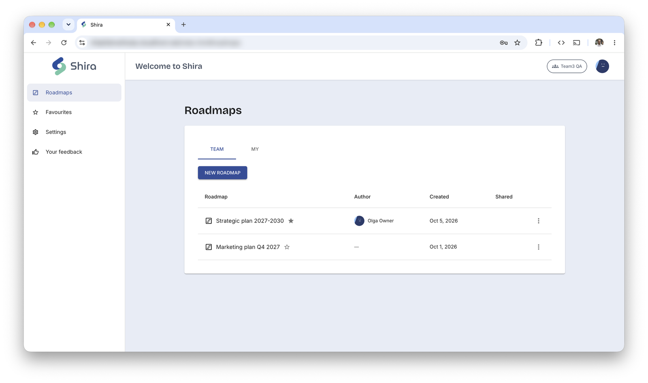Click the Oct 5, 2026 created date
Viewport: 648px width, 383px height.
(443, 221)
